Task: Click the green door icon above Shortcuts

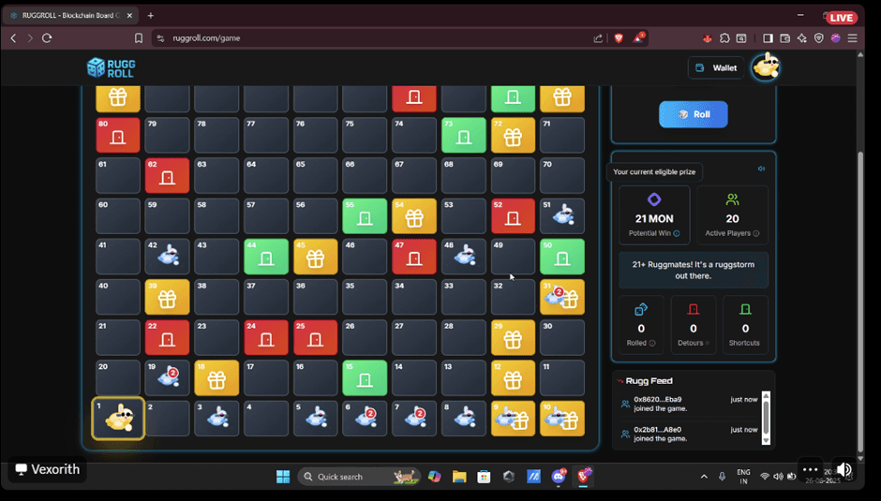Action: pos(745,309)
